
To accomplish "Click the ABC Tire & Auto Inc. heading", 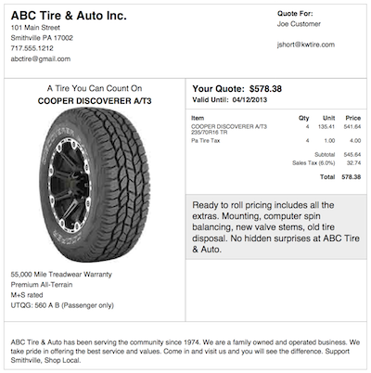I will pyautogui.click(x=69, y=16).
